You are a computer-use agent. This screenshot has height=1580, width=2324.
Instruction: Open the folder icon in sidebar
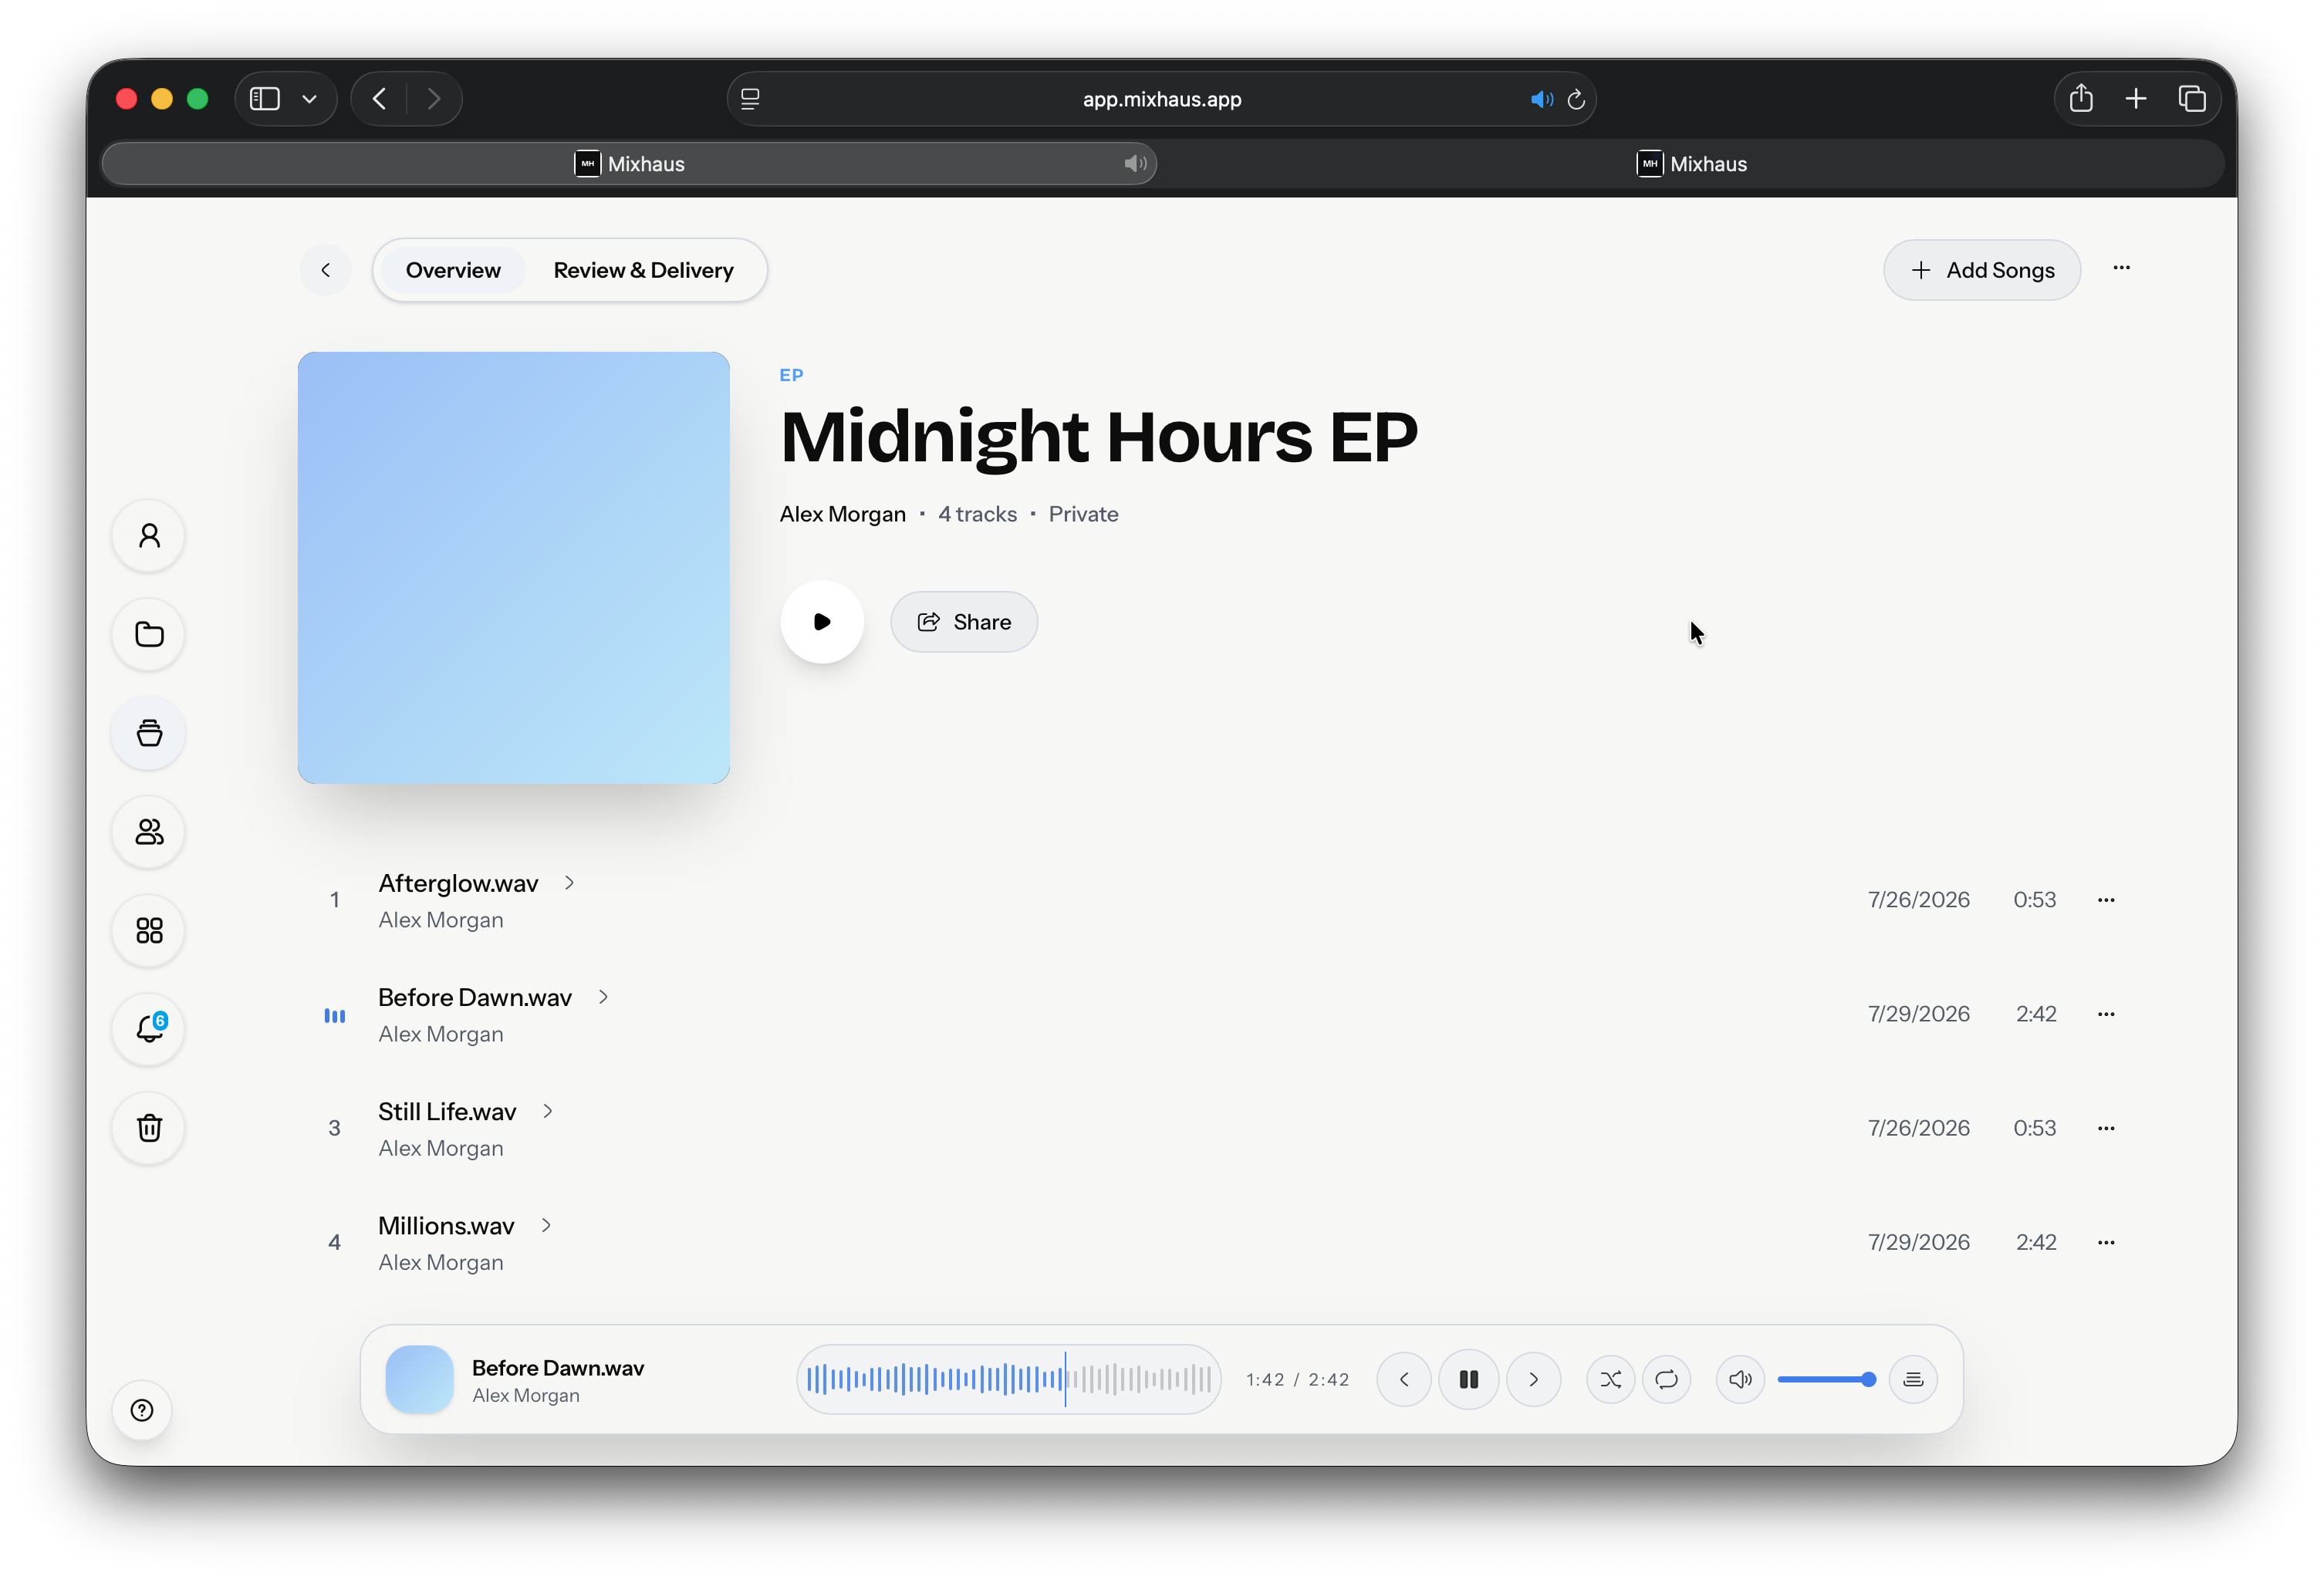[x=149, y=634]
